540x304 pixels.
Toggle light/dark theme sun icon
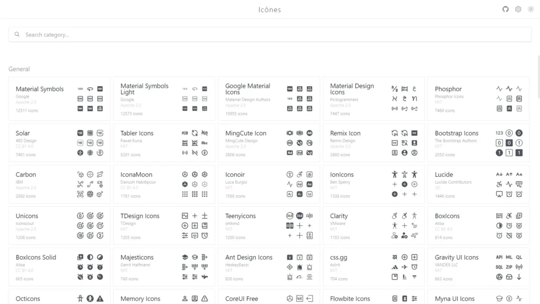531,9
